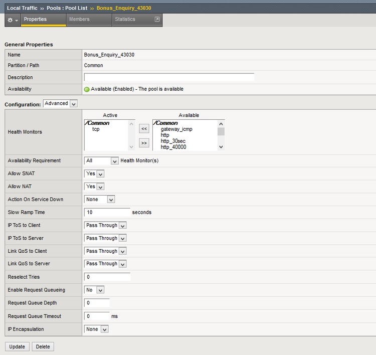Select gateway_icmp in Available monitors list
This screenshot has width=376, height=355.
click(176, 129)
